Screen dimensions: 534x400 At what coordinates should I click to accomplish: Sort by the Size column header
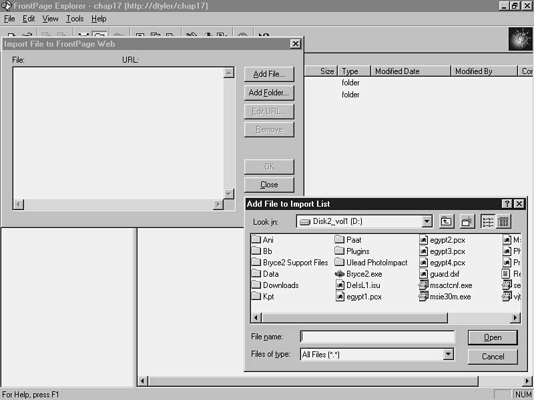click(x=321, y=71)
